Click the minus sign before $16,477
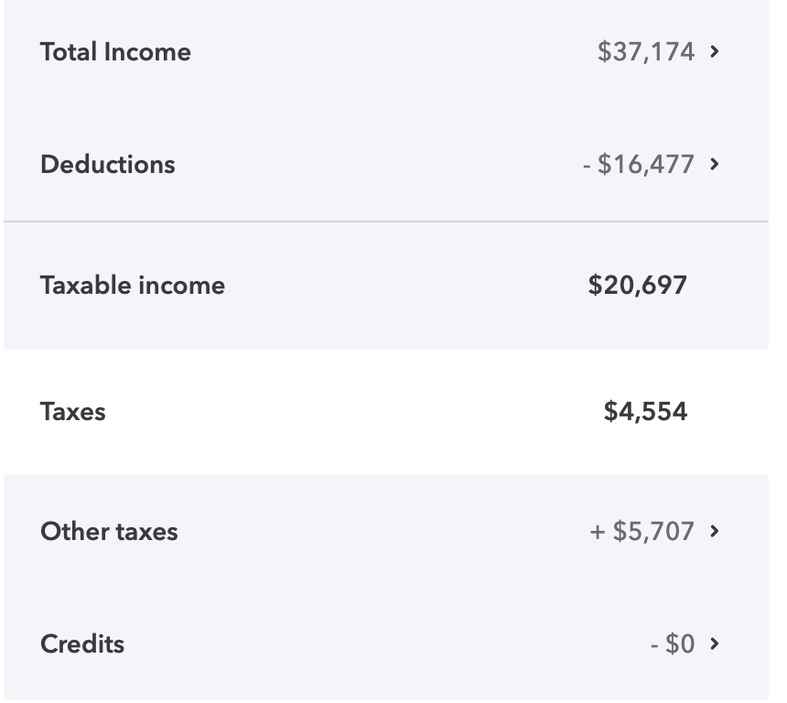787x703 pixels. [x=587, y=165]
